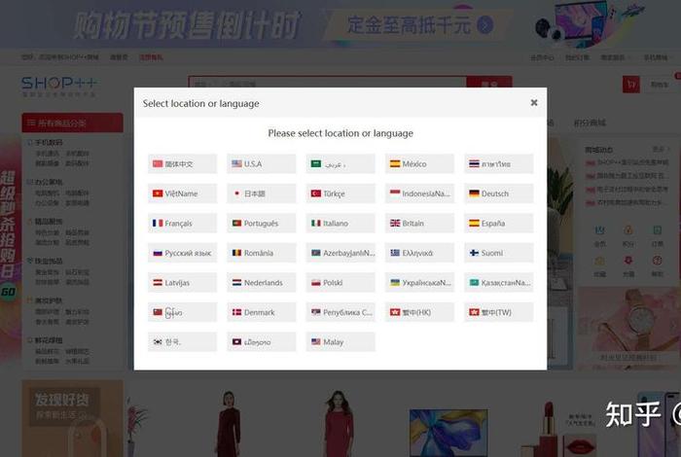
Task: Select the Korean 한국 language option
Action: (182, 341)
